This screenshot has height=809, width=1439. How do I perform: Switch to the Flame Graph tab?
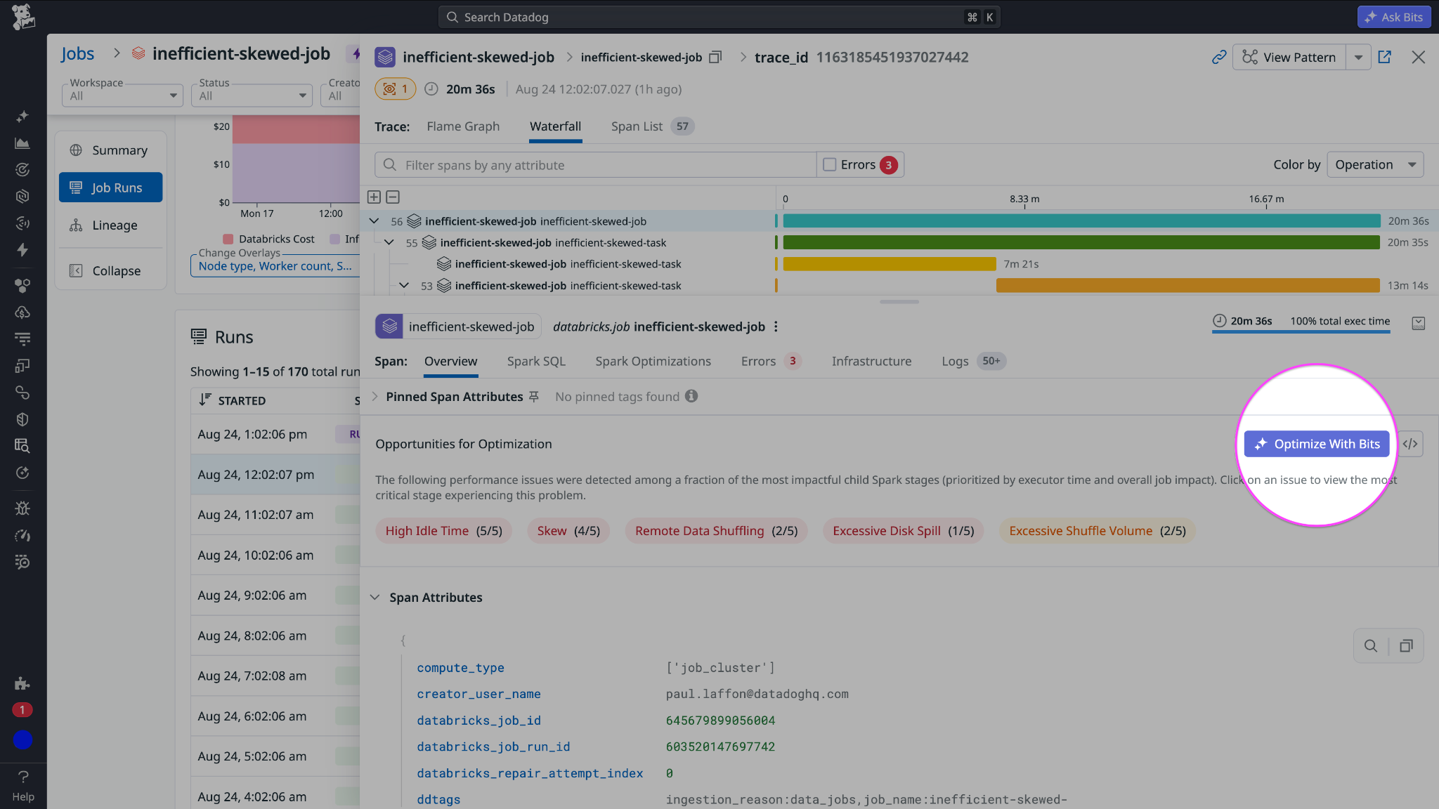coord(463,126)
